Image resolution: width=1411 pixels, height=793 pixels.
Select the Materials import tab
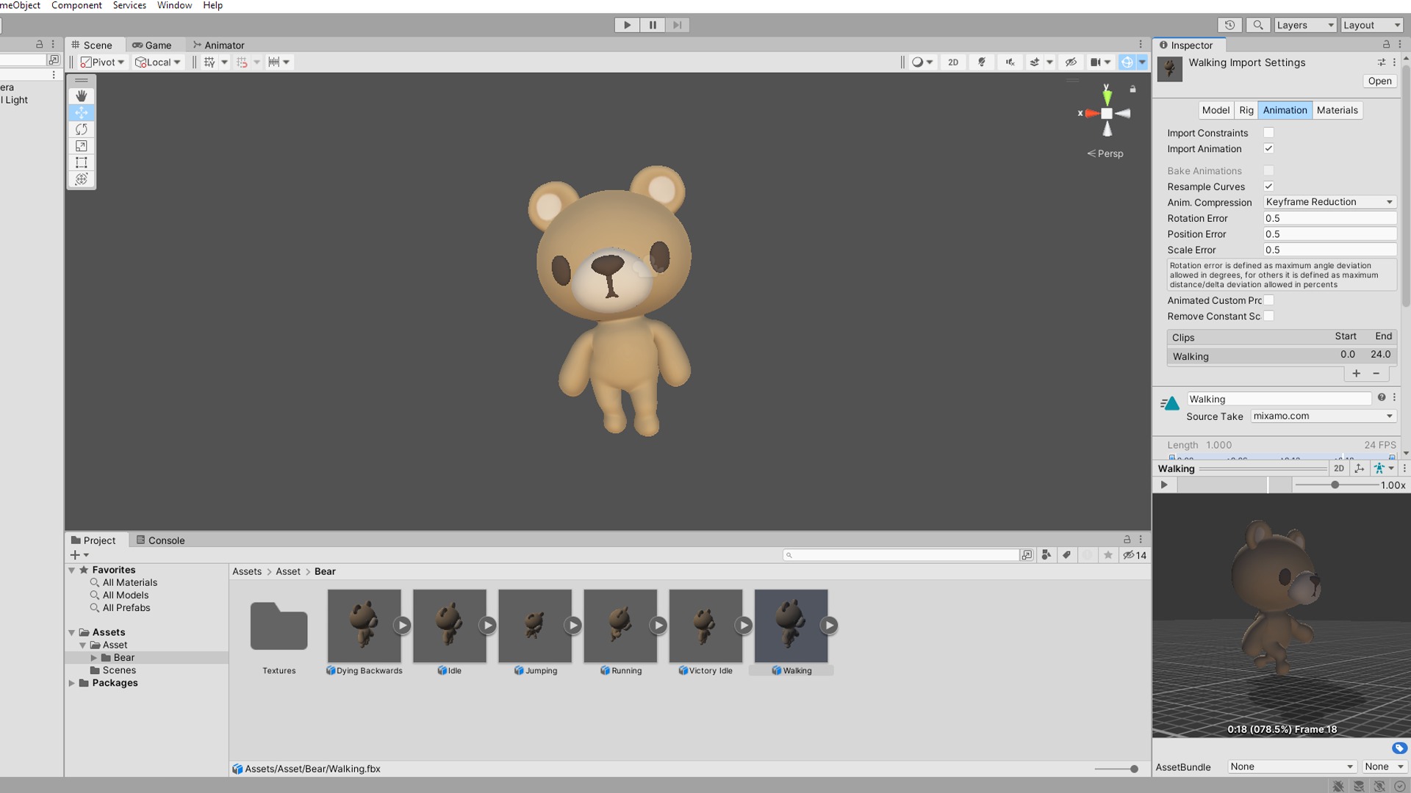[x=1337, y=110]
